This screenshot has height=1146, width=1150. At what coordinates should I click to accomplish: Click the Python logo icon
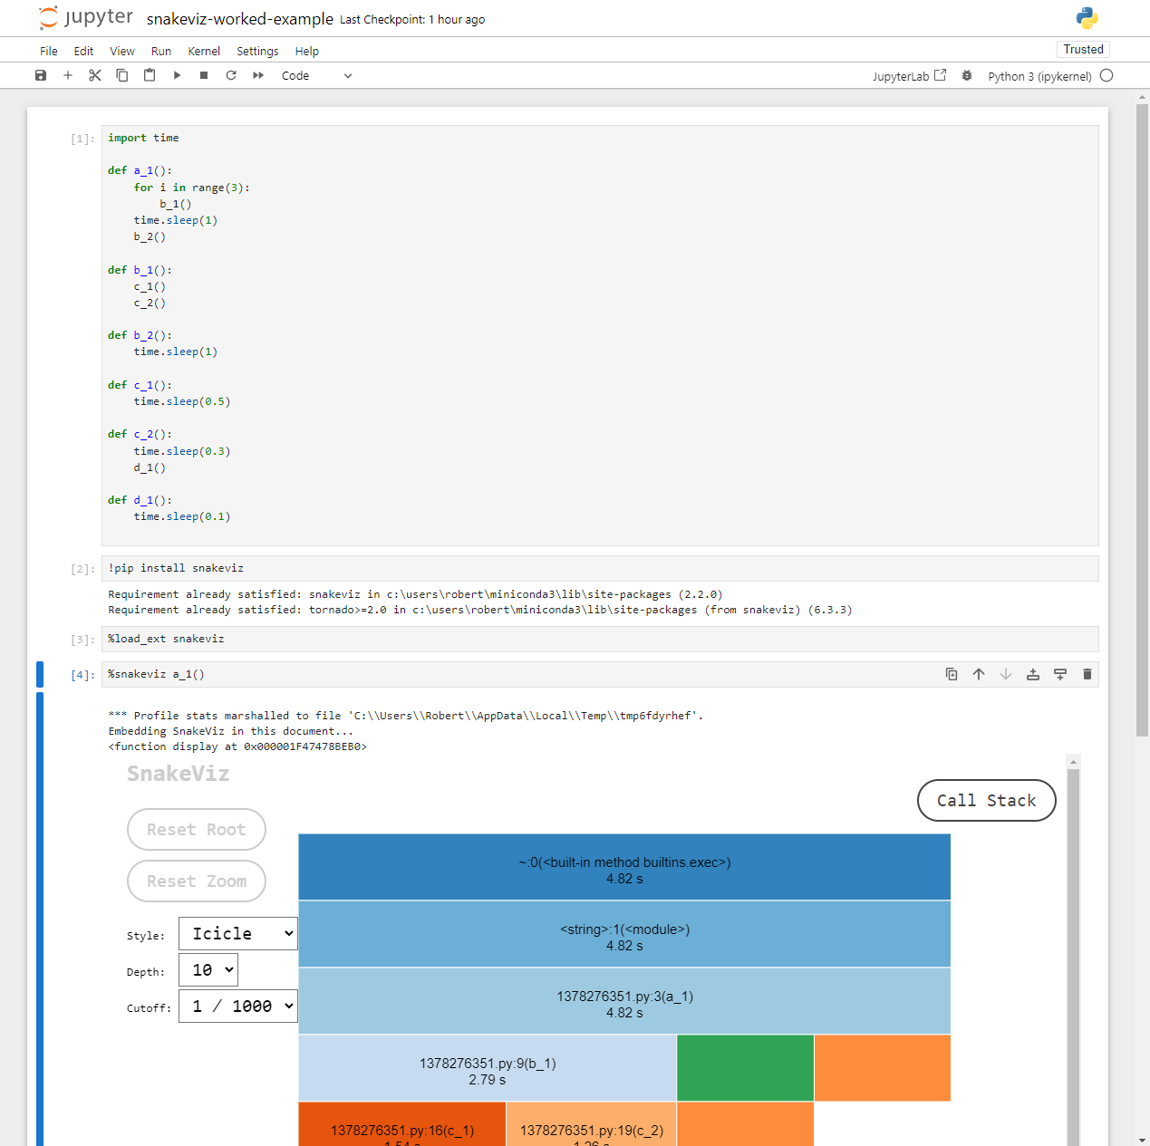click(1087, 18)
